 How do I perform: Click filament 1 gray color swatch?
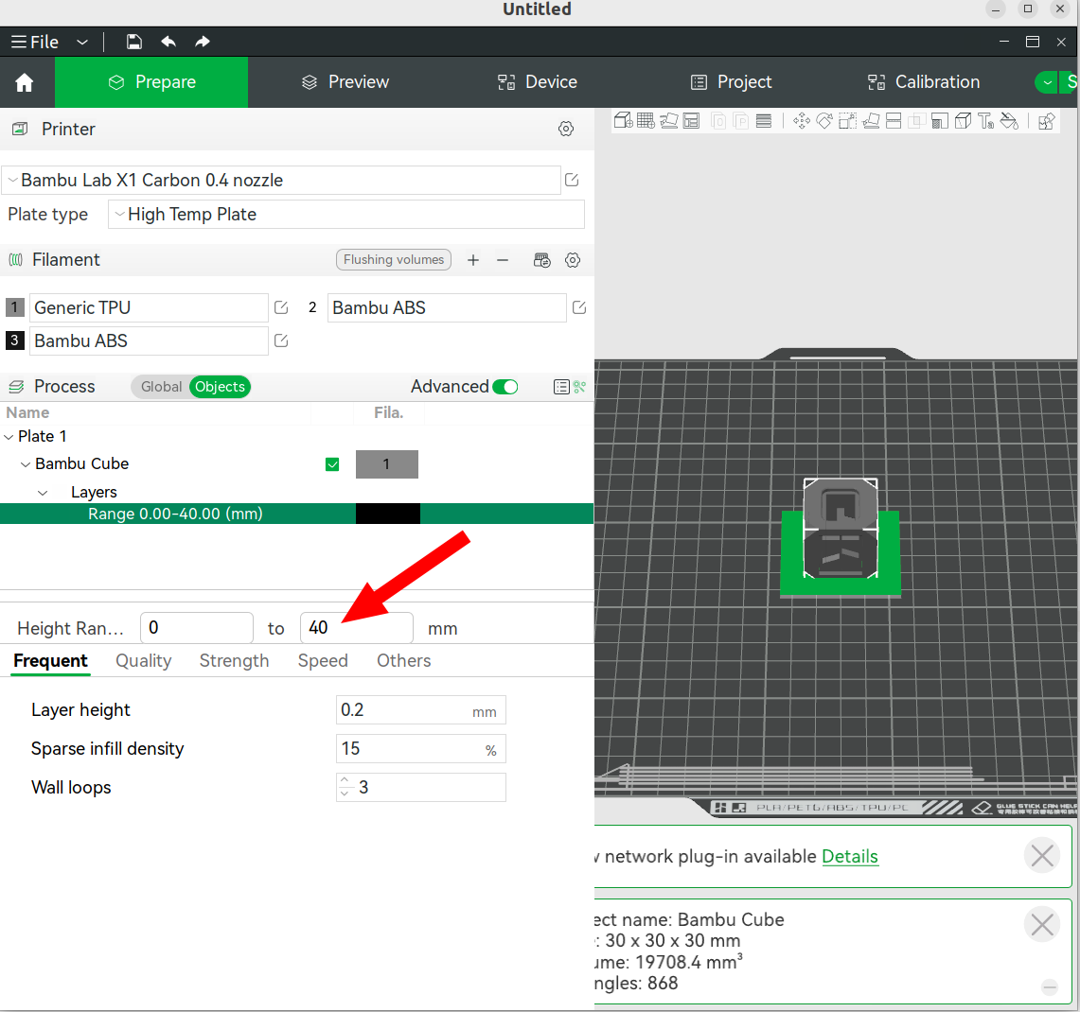pos(15,307)
